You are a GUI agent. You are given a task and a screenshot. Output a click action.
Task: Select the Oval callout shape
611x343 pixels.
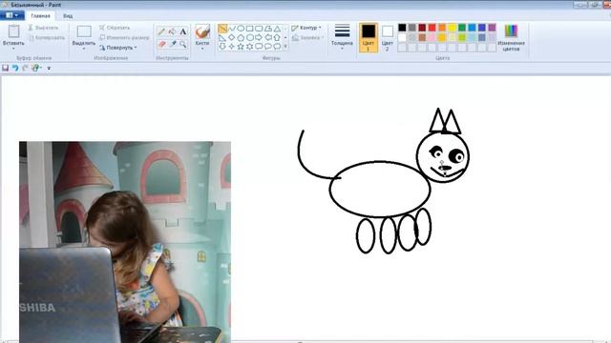268,47
